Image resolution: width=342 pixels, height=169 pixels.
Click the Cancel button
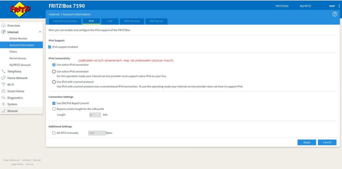click(x=327, y=142)
